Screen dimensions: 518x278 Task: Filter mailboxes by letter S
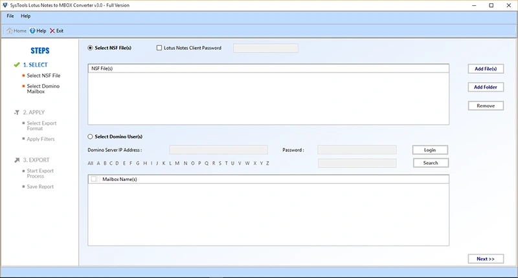pyautogui.click(x=220, y=163)
